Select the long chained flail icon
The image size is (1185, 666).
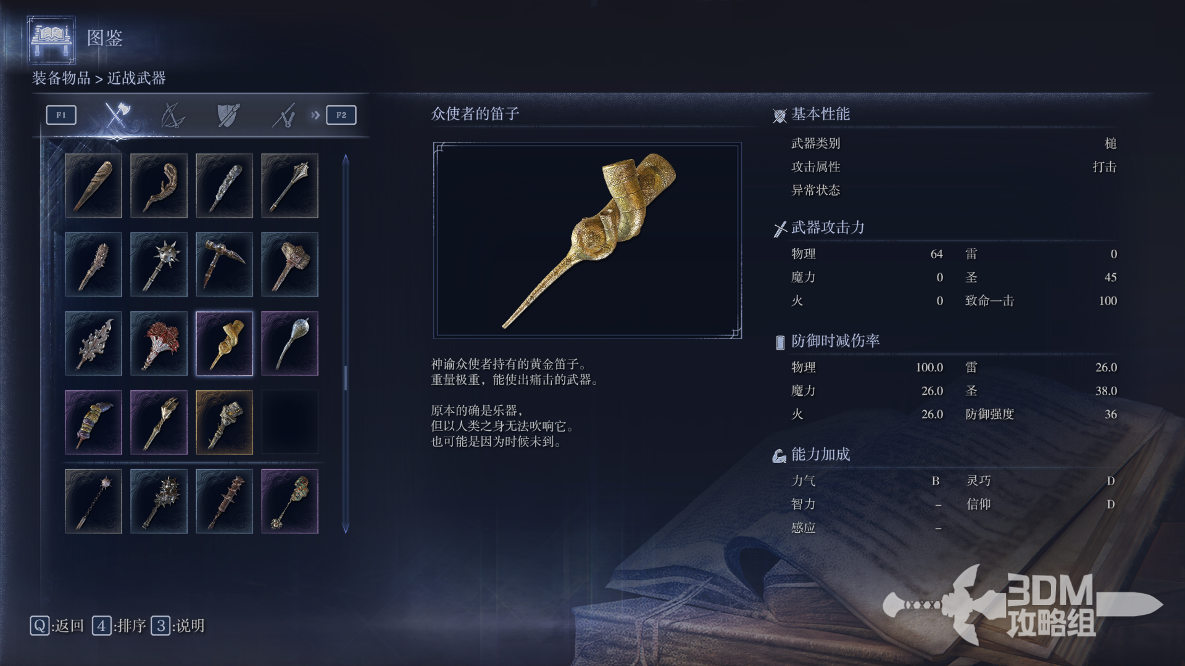coord(94,501)
